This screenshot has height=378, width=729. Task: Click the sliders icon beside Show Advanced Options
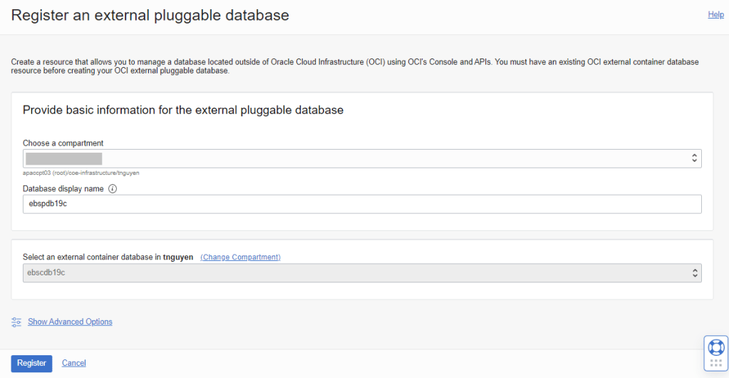click(17, 322)
